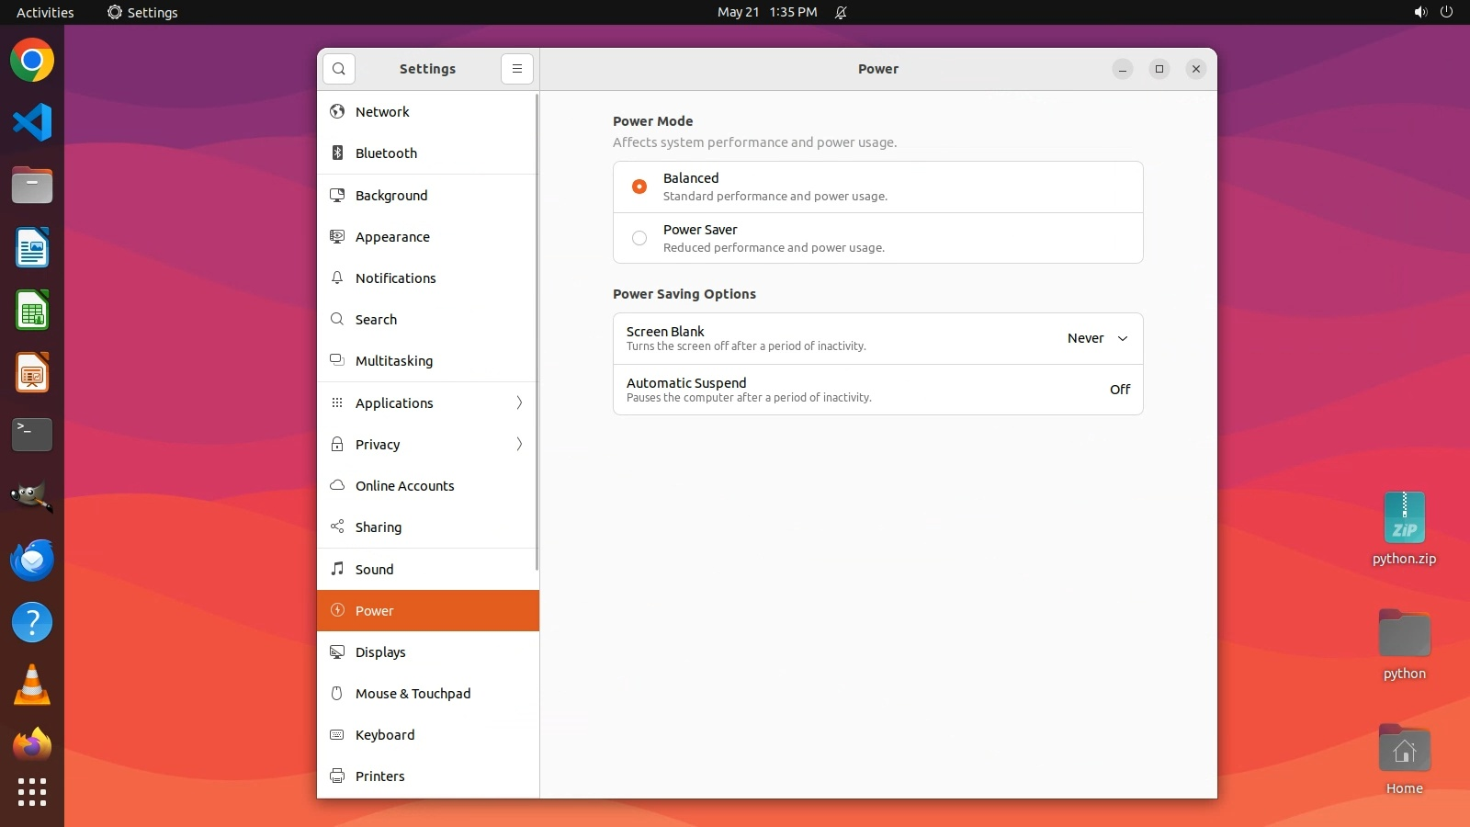Screen dimensions: 1470x827
Task: Select the Balanced power mode radio button
Action: (x=639, y=187)
